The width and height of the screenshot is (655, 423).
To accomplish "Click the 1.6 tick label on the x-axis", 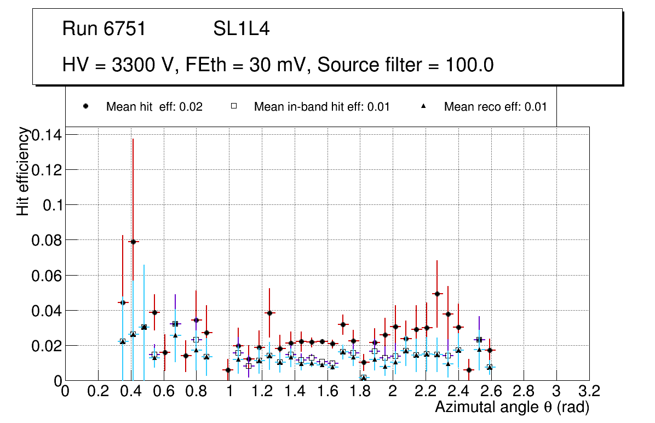I will click(327, 391).
